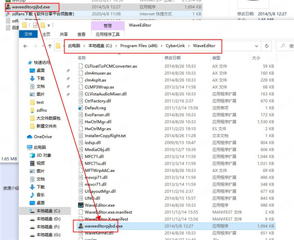Select the zdfns folder in navigation pane
Screen dimensions: 294x240
coord(42,110)
